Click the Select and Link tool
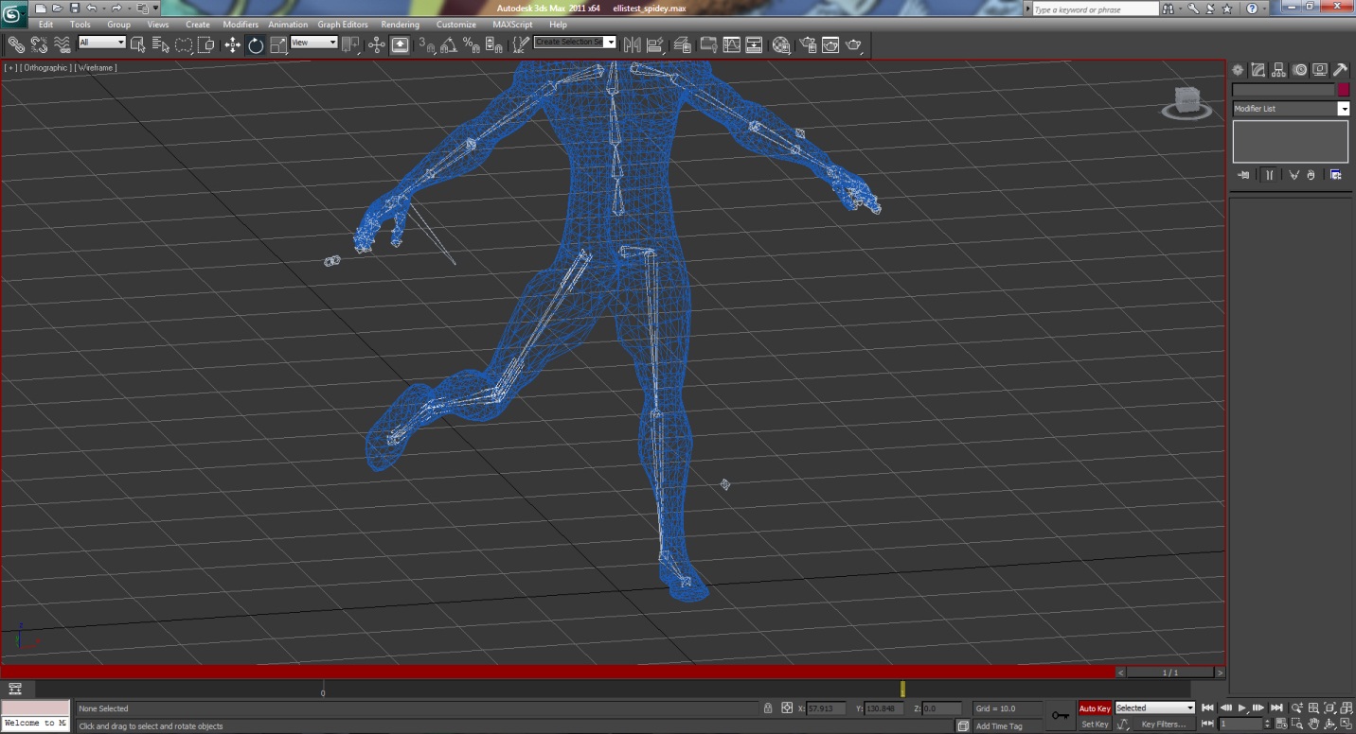The height and width of the screenshot is (734, 1356). coord(16,44)
